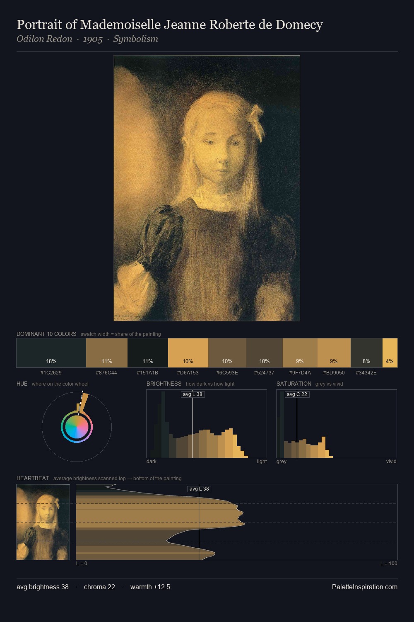414x622 pixels.
Task: Click the 'where on the color wheel' caption
Action: point(60,384)
